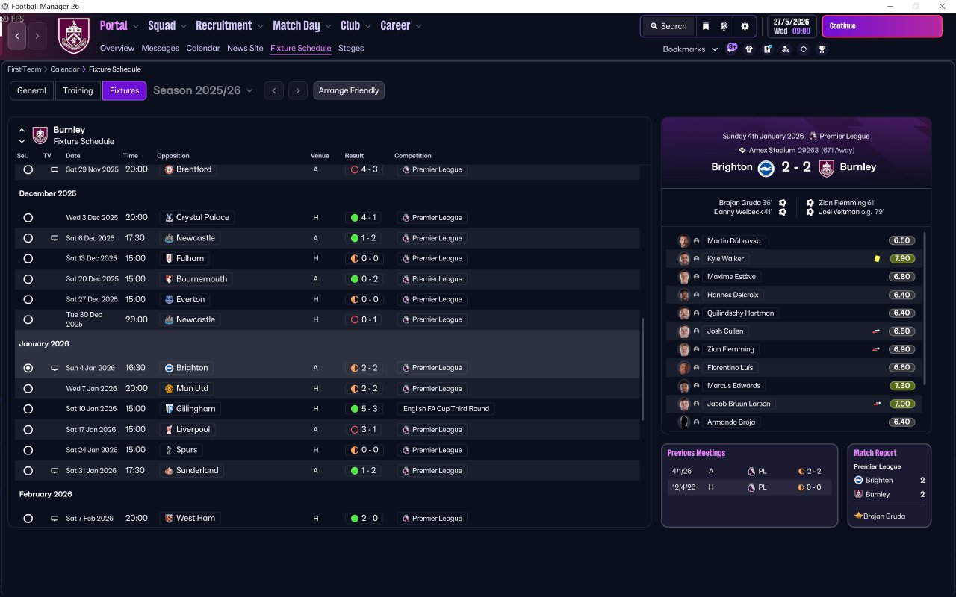This screenshot has height=597, width=956.
Task: Click the exclamation alert icon in the bookmarks bar
Action: [767, 49]
